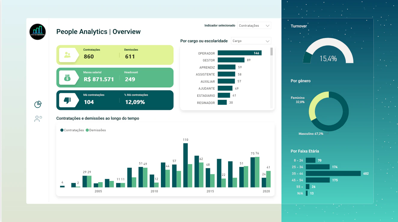Click the scrollbar in the cargo chart
Screen dimensions: 398x222
[x=272, y=52]
